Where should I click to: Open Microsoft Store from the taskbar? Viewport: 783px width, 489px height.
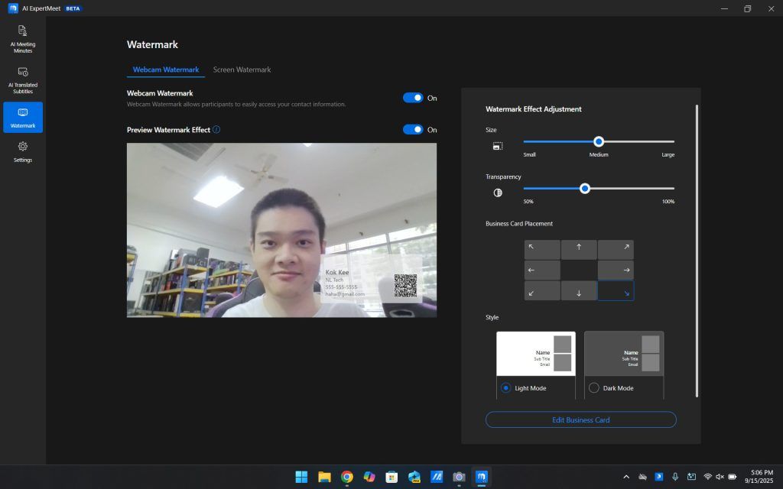(x=391, y=477)
